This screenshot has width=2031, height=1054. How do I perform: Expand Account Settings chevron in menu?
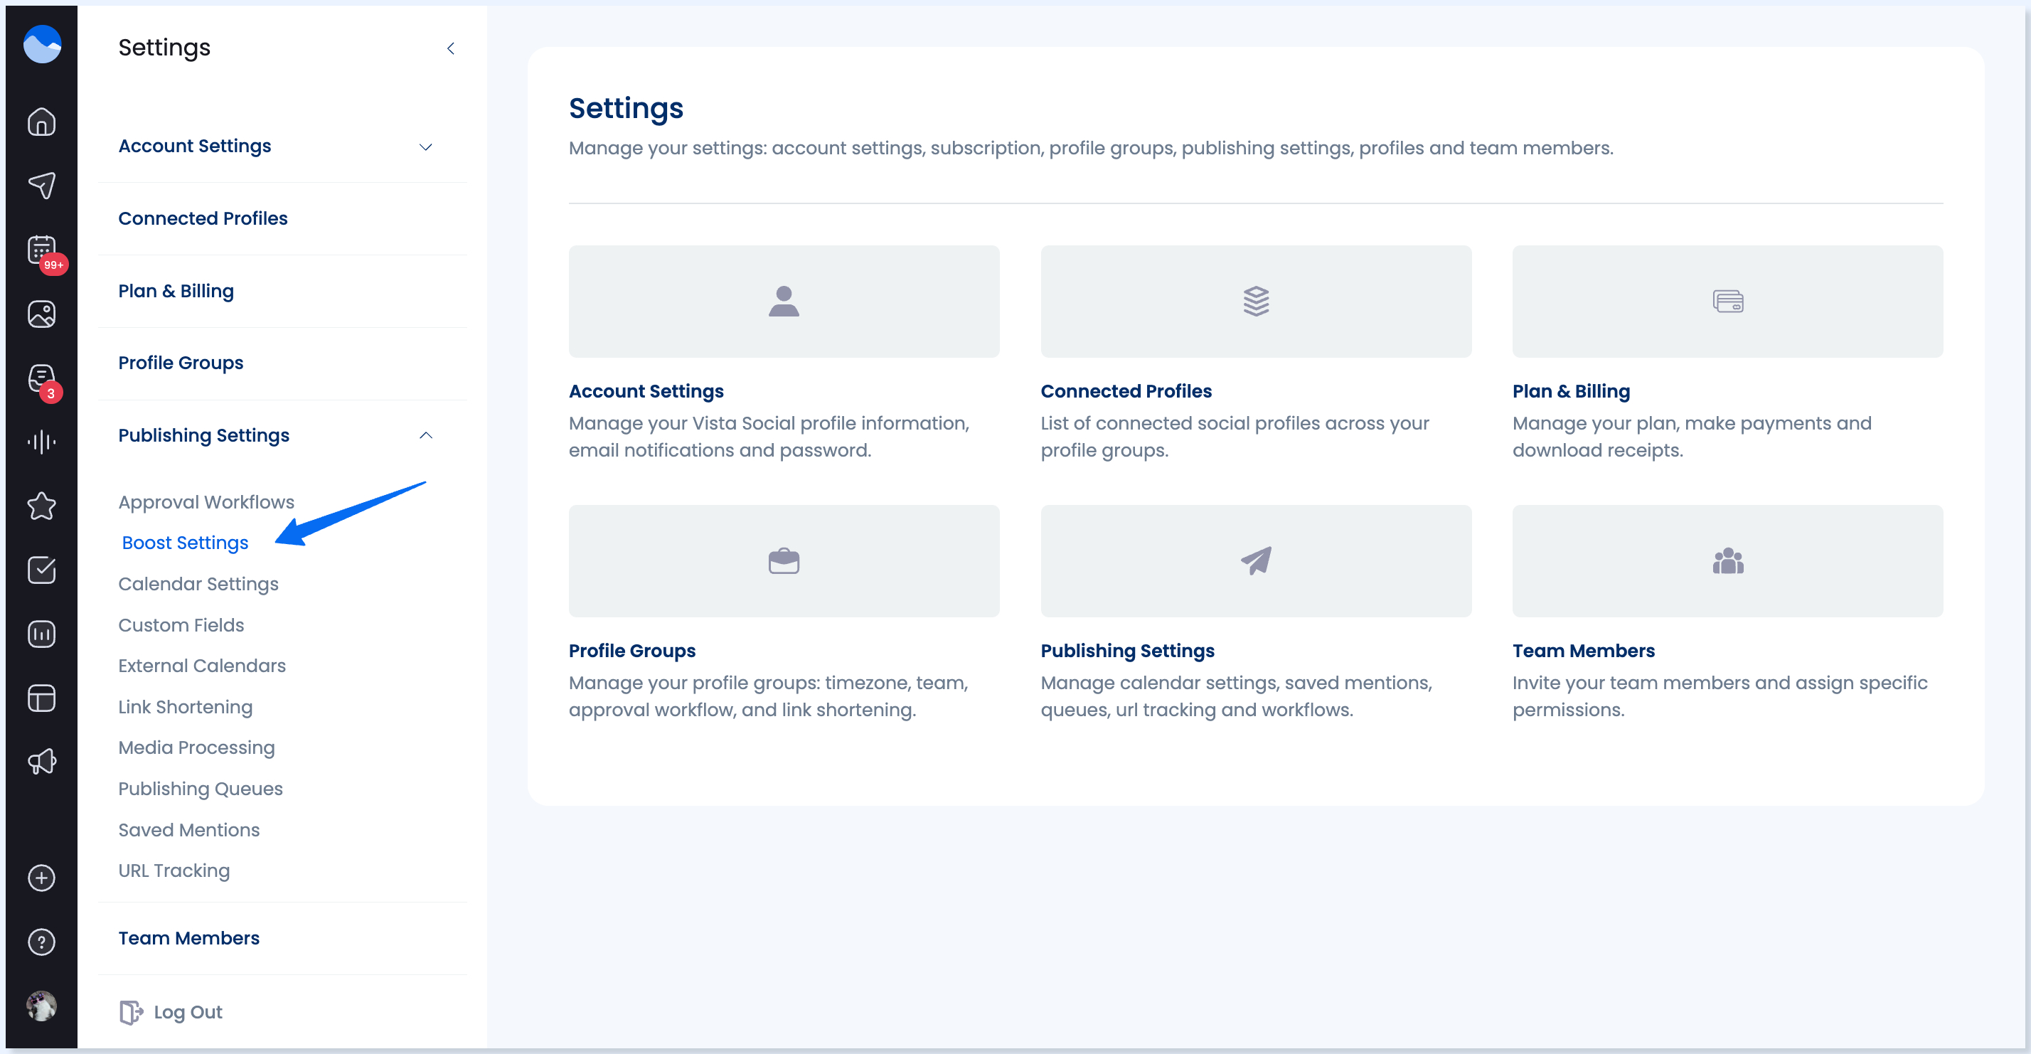point(426,147)
